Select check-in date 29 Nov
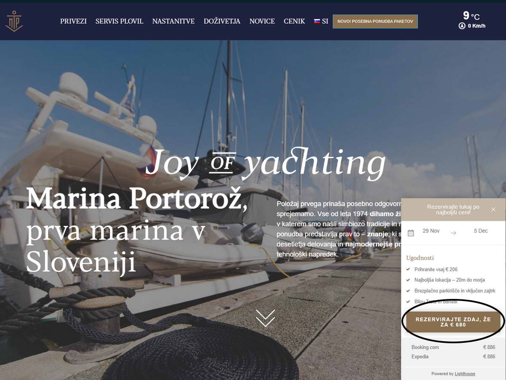 click(431, 231)
